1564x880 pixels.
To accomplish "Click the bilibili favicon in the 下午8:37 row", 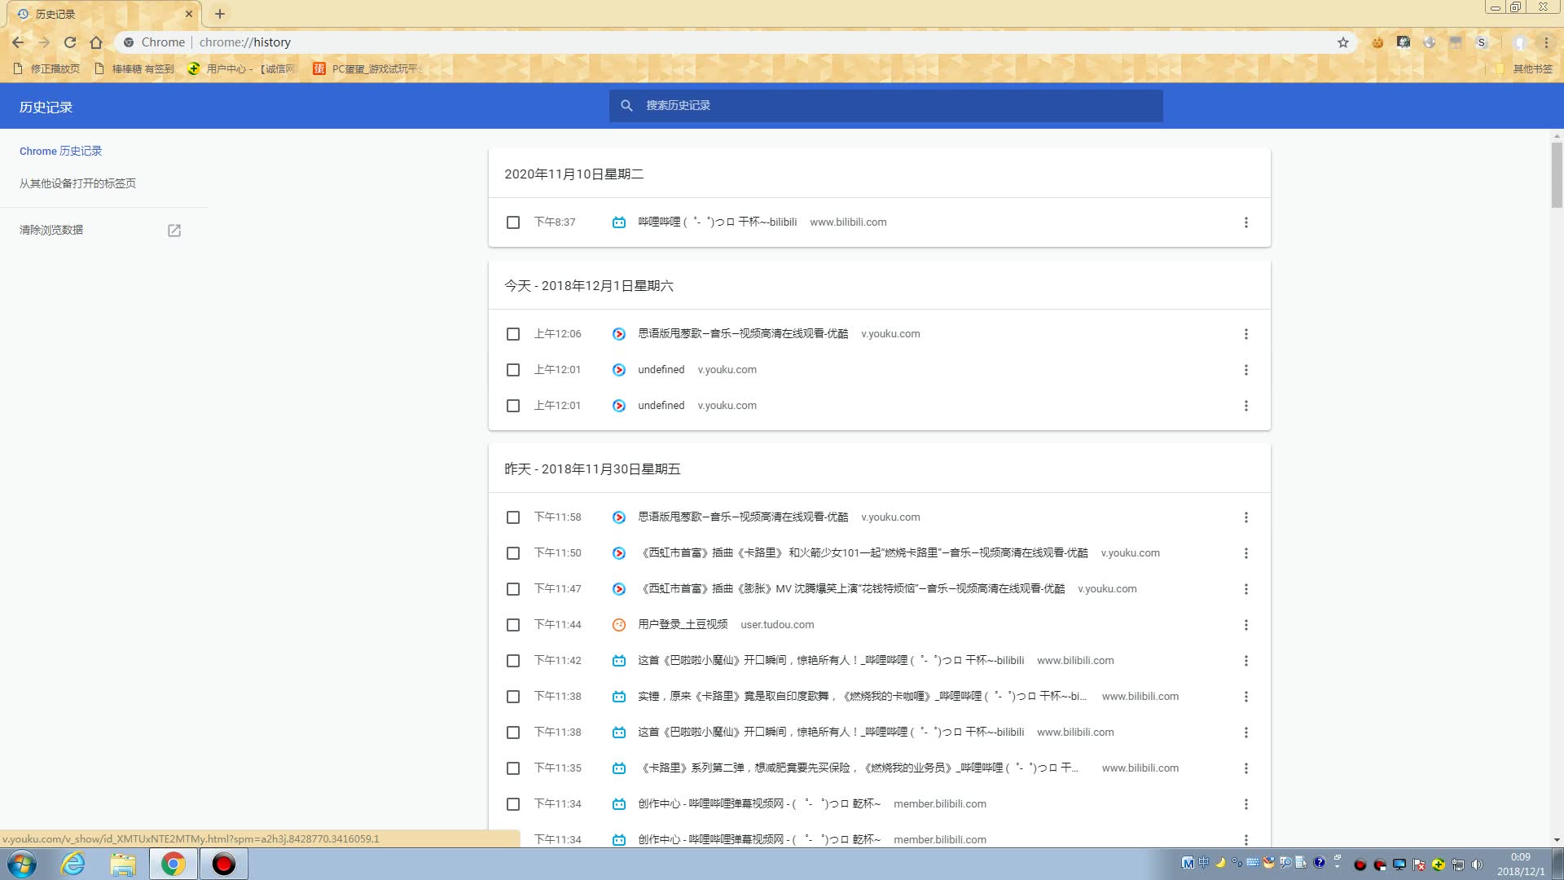I will pos(619,222).
